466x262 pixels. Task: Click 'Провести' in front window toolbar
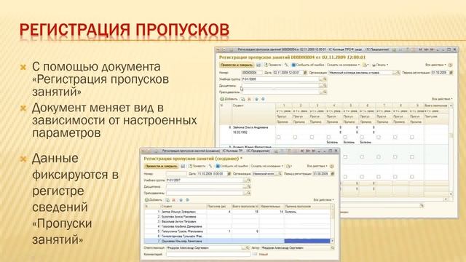(197, 166)
